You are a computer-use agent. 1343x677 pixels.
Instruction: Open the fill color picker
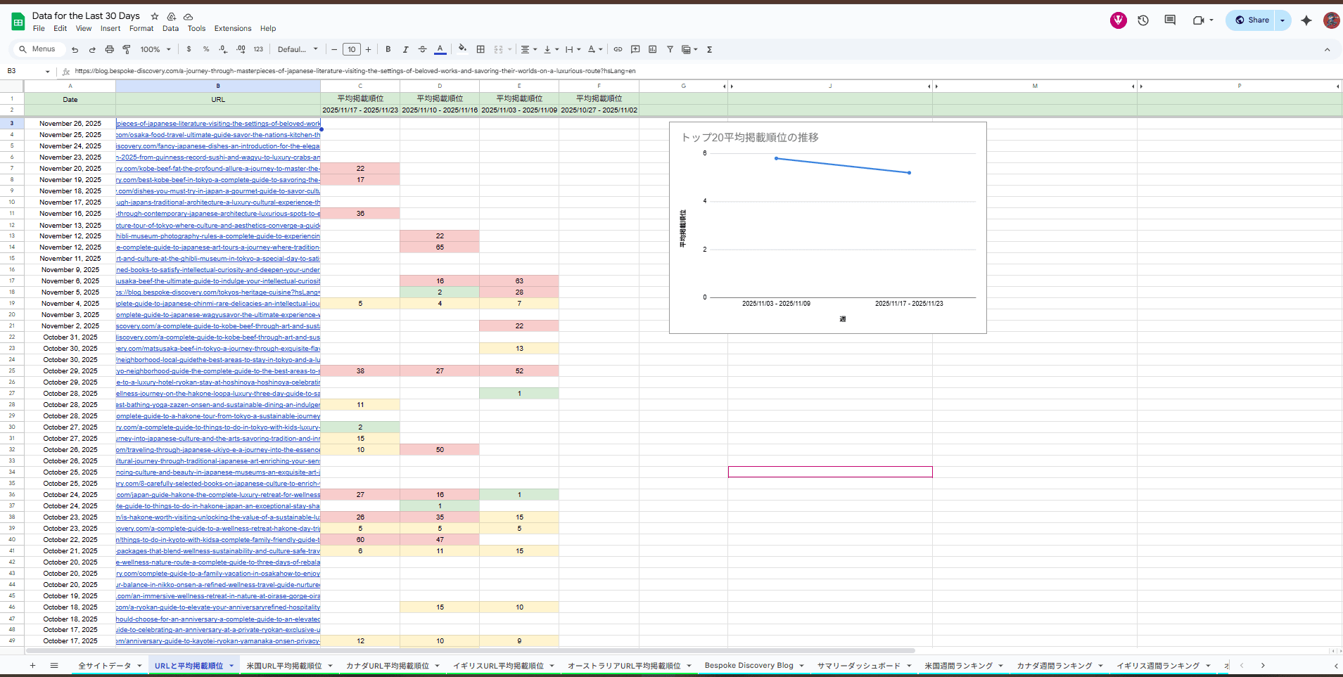pos(462,49)
